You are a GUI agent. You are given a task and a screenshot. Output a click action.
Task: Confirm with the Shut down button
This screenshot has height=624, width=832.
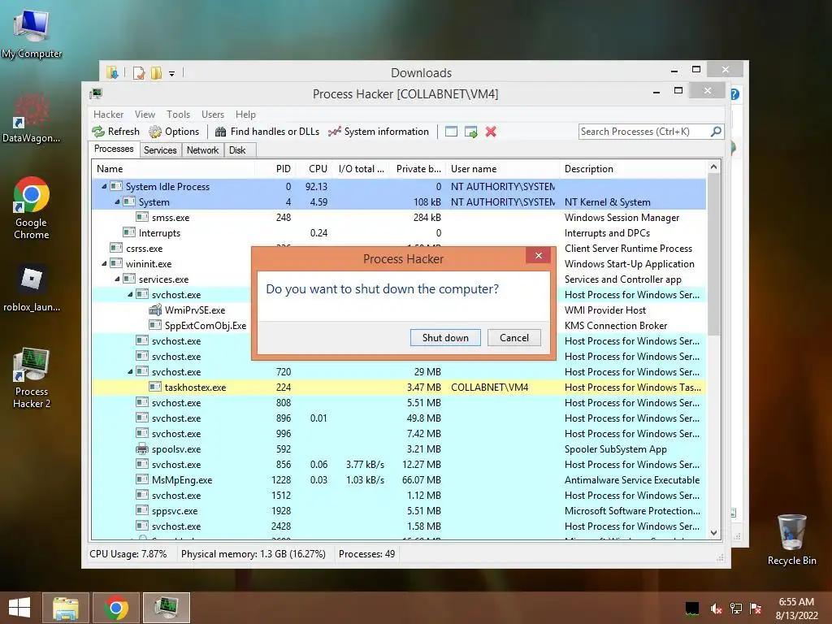click(445, 337)
